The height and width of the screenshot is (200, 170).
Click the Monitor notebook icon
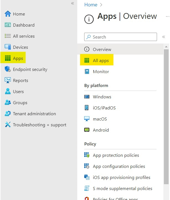click(x=87, y=71)
